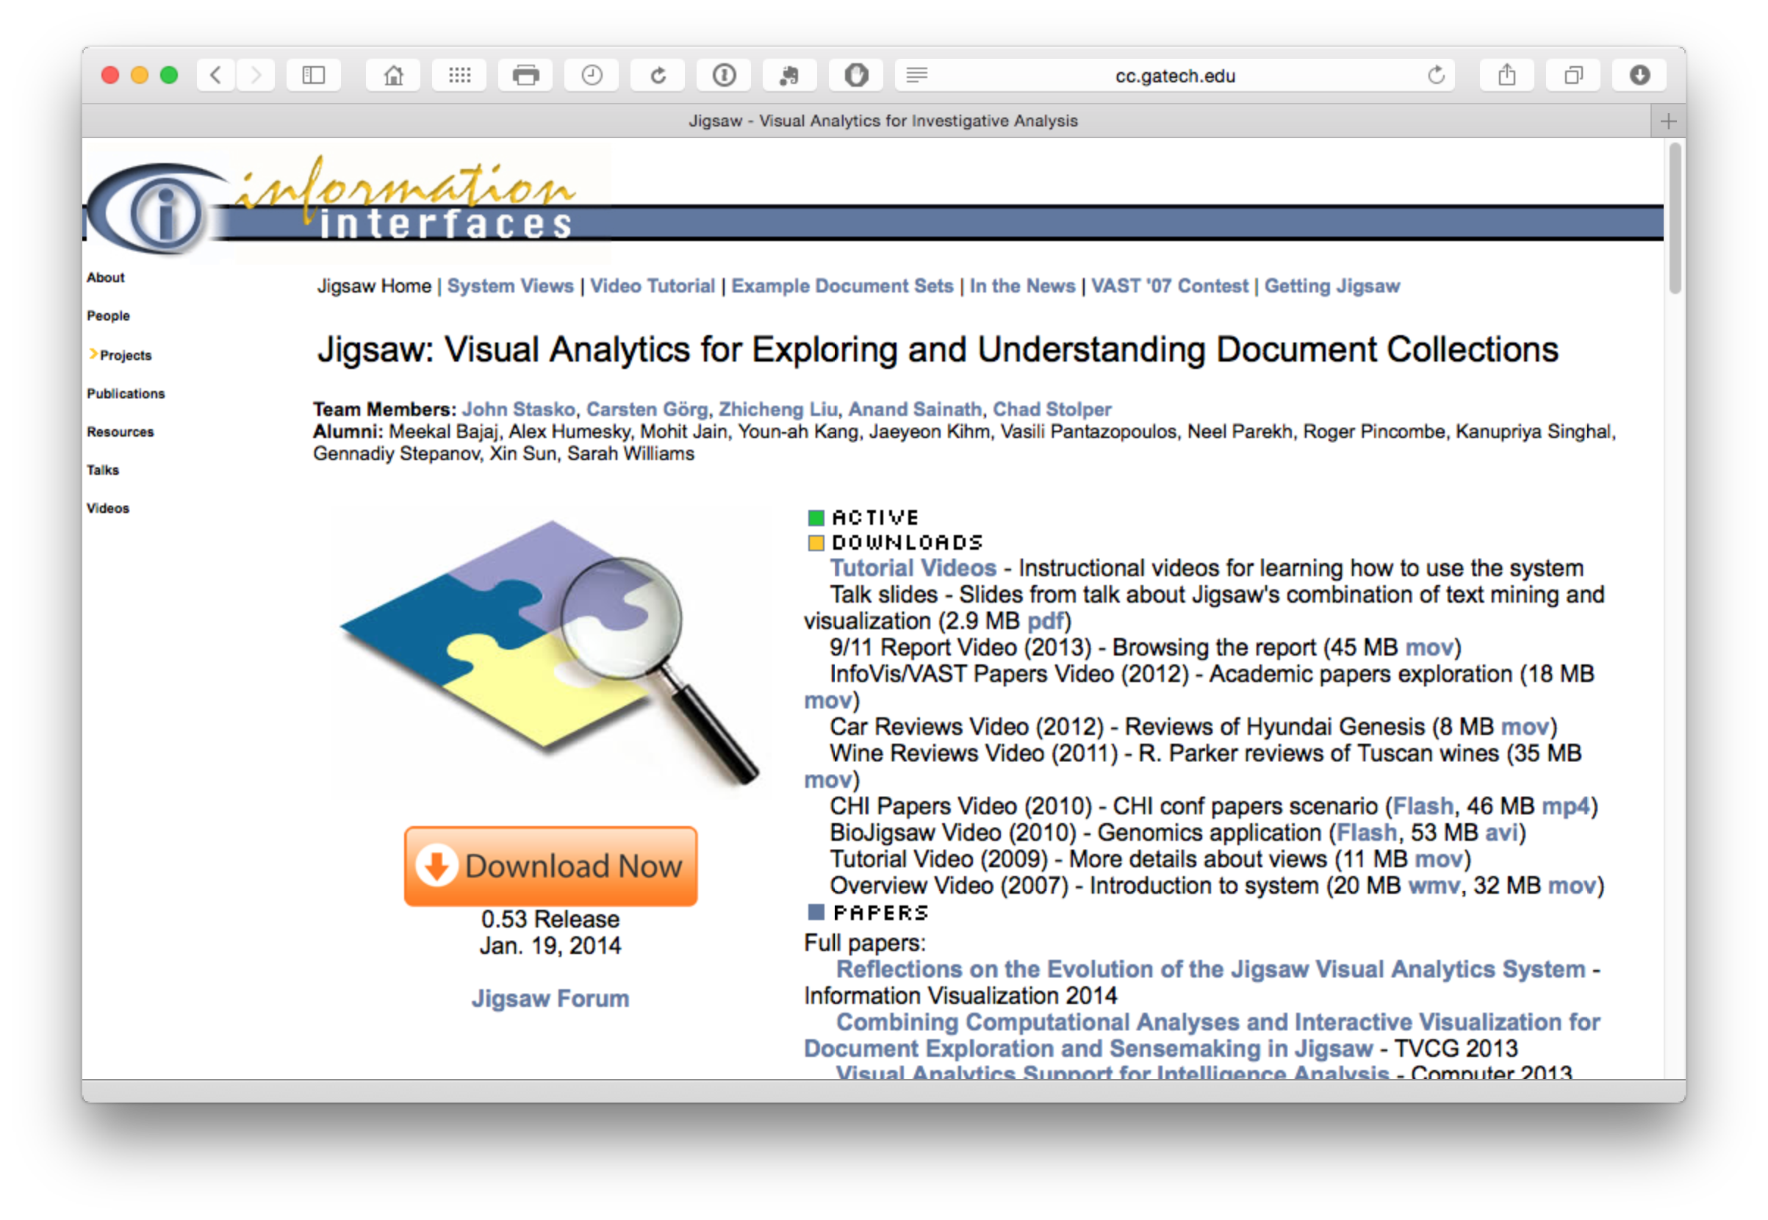Open Top Sites grid icon
Viewport: 1768px width, 1220px height.
(x=459, y=75)
